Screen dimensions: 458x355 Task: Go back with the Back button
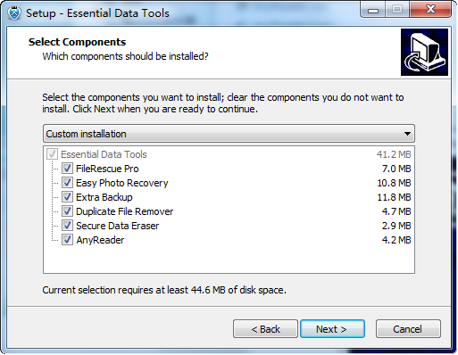[265, 329]
